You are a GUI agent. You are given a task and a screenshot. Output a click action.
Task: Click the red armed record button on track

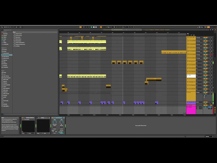(211, 55)
